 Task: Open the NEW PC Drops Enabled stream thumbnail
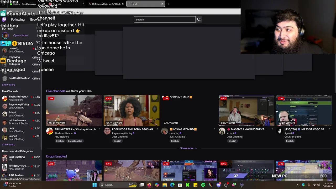(304, 170)
